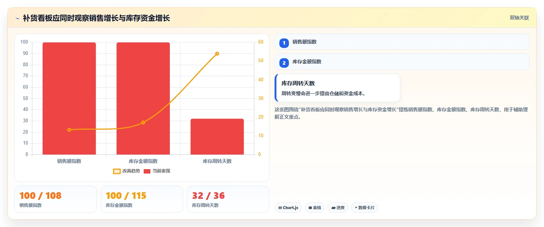Click the x-axis label 销售额指数
Screen dimensions: 544x227
[x=69, y=161]
